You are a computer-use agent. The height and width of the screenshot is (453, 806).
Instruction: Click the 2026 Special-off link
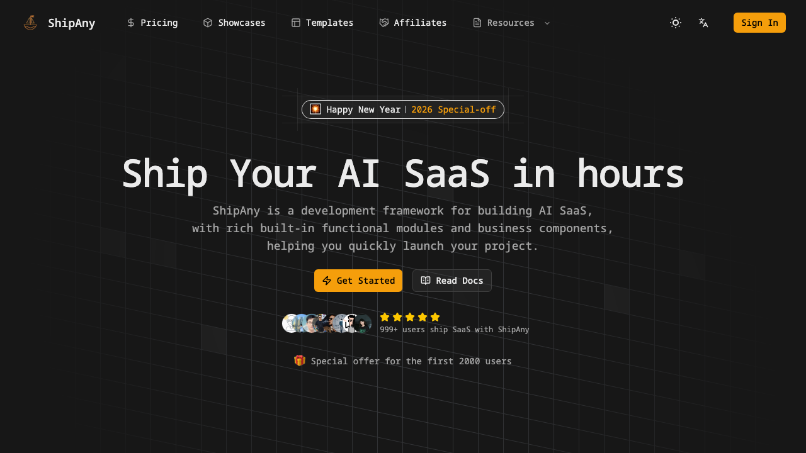pos(453,109)
